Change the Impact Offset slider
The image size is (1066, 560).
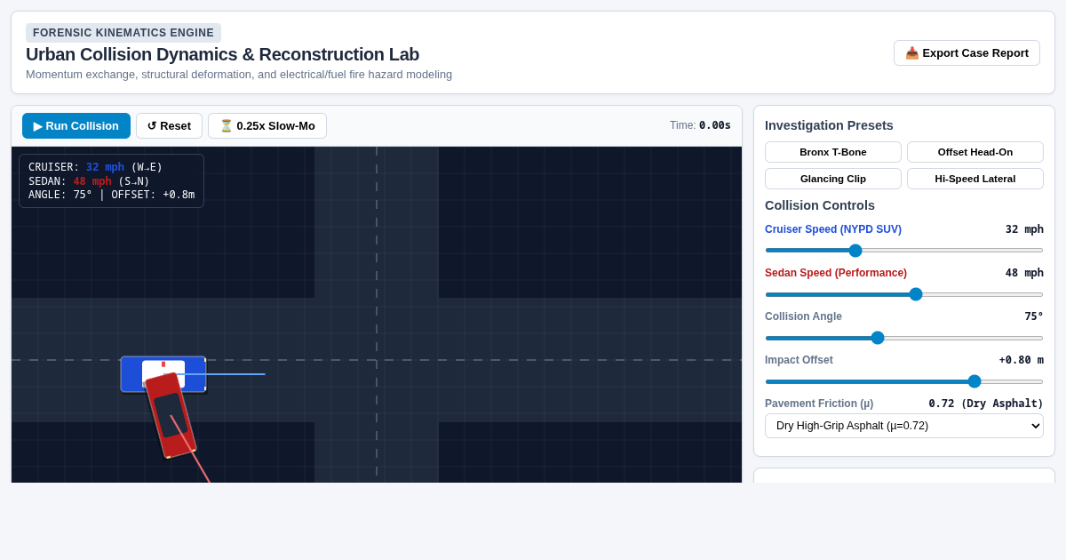point(904,381)
